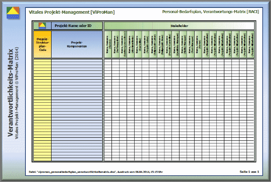
Task: Select the first stakeholder column header
Action: click(108, 45)
